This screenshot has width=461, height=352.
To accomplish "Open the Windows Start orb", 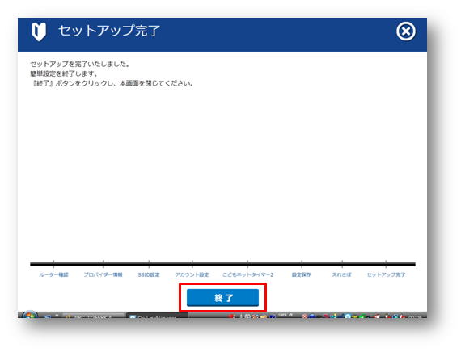I will 30,315.
